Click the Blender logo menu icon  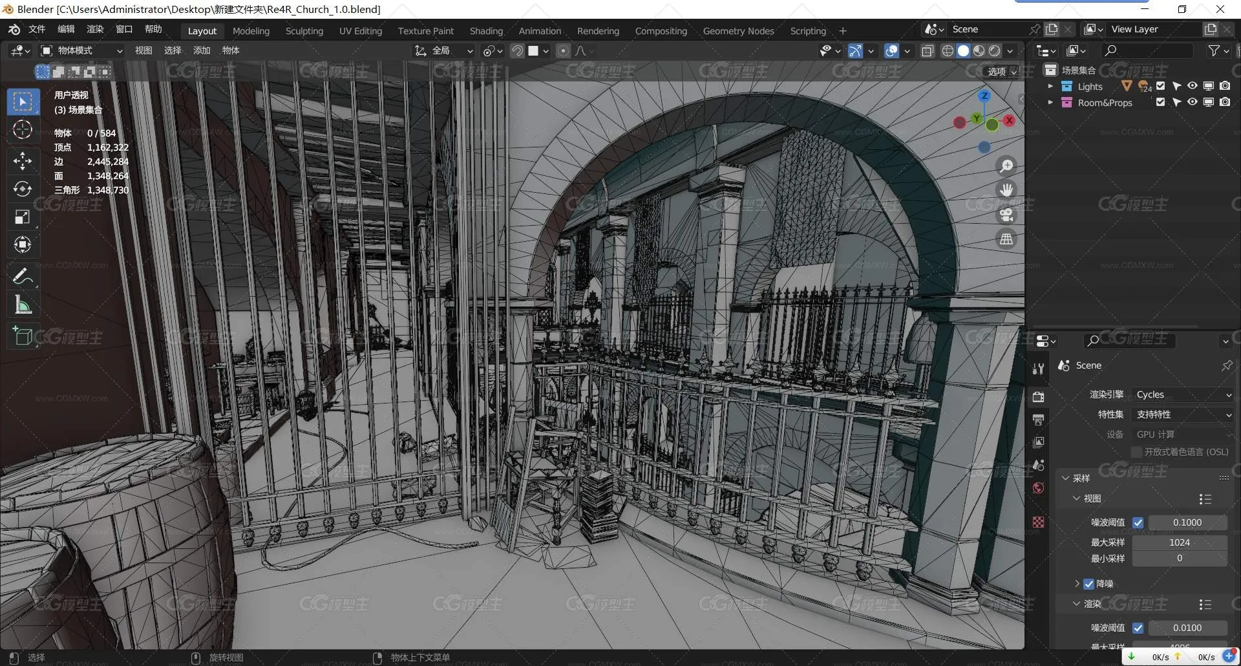point(14,29)
